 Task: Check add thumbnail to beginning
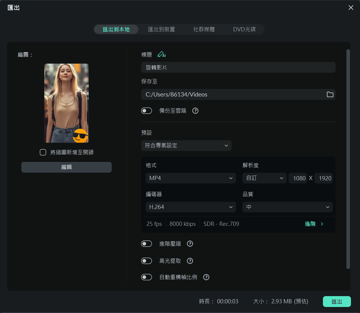43,152
